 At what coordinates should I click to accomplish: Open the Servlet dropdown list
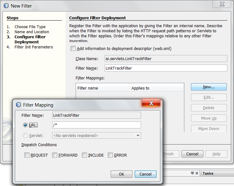pos(96,135)
